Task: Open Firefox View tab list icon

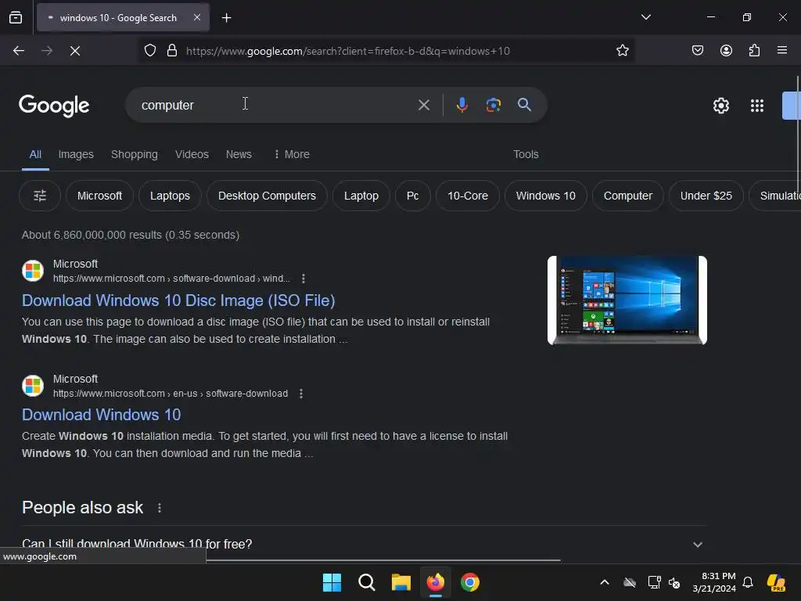Action: (16, 17)
